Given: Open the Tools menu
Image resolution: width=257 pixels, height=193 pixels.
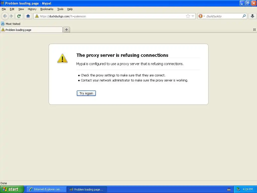Looking at the screenshot, I should pos(60,9).
